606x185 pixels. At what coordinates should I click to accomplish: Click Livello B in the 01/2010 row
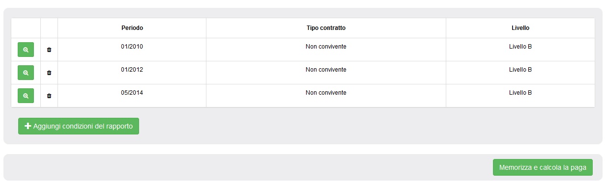[x=520, y=47]
